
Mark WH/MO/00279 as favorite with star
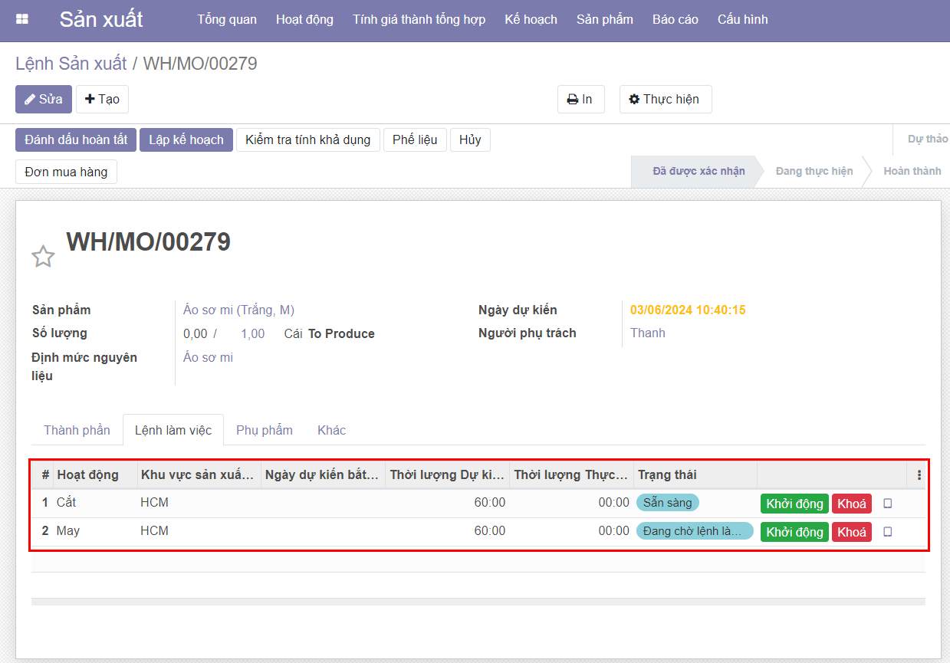point(43,256)
